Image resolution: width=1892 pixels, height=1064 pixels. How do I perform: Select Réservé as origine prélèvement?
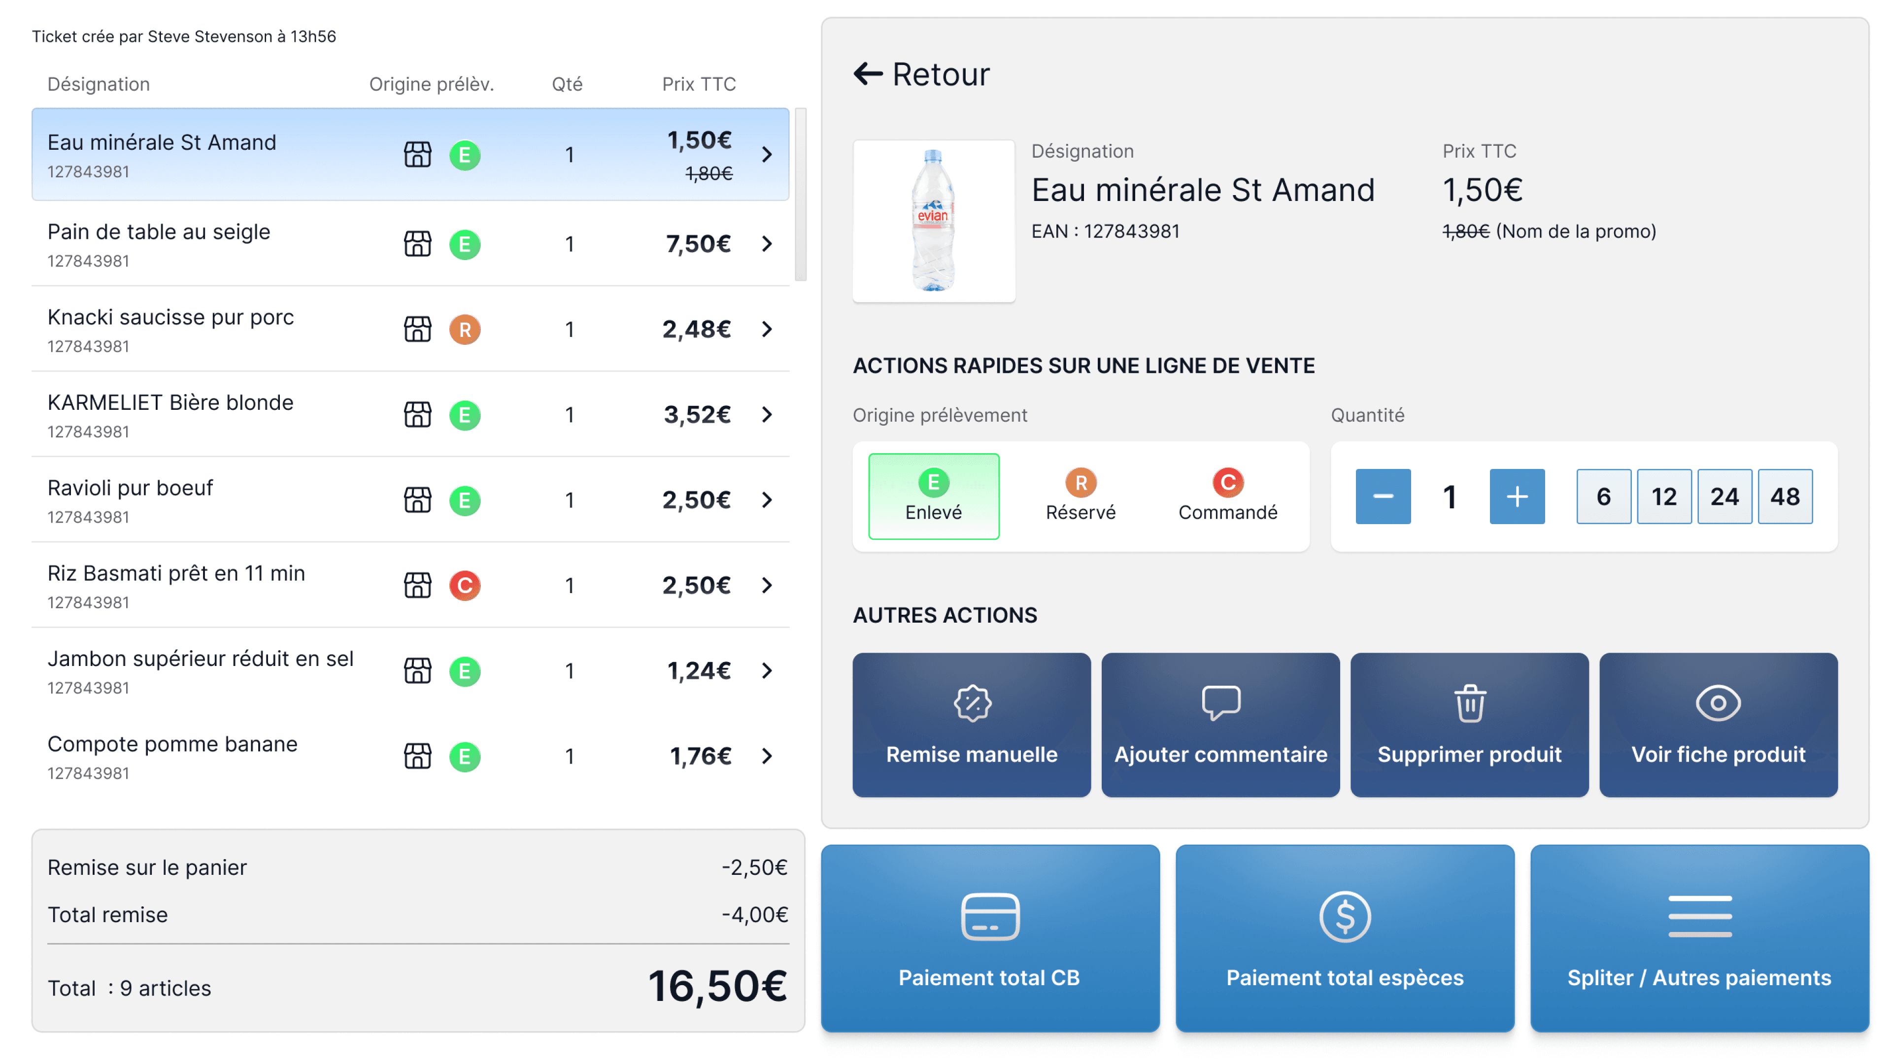(x=1081, y=497)
